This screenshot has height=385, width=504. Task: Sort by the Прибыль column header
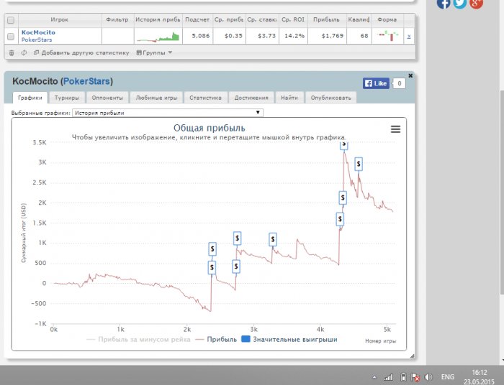(x=327, y=19)
